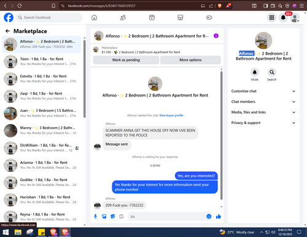This screenshot has width=307, height=237.
Task: Expand Media, files and links section
Action: 263,112
